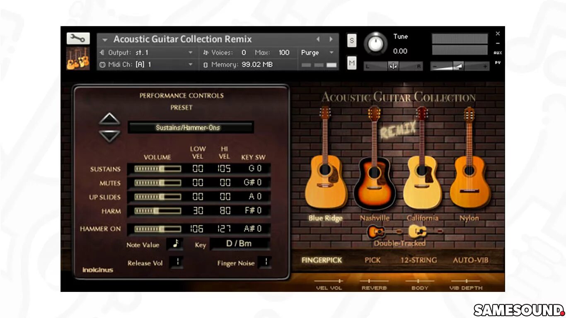The width and height of the screenshot is (566, 318).
Task: Click the Note Value eighth note icon
Action: pos(175,244)
